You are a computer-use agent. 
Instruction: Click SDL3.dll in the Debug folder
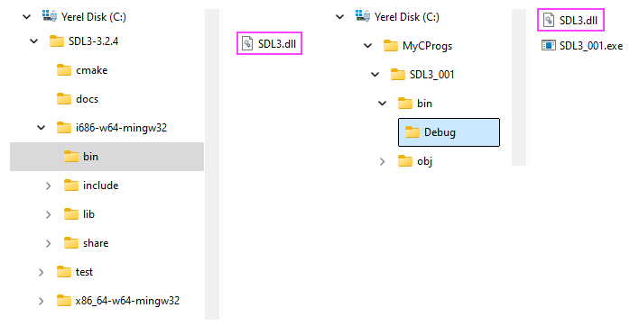570,20
